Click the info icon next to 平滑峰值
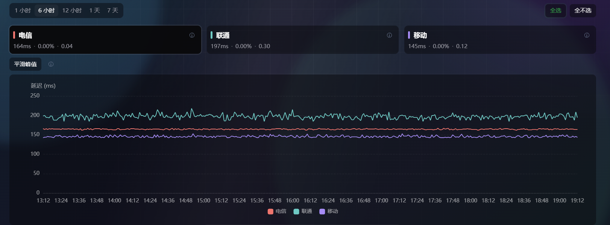 pyautogui.click(x=51, y=64)
